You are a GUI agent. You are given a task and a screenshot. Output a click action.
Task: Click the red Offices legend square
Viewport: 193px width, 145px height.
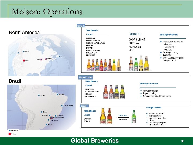(x=10, y=134)
